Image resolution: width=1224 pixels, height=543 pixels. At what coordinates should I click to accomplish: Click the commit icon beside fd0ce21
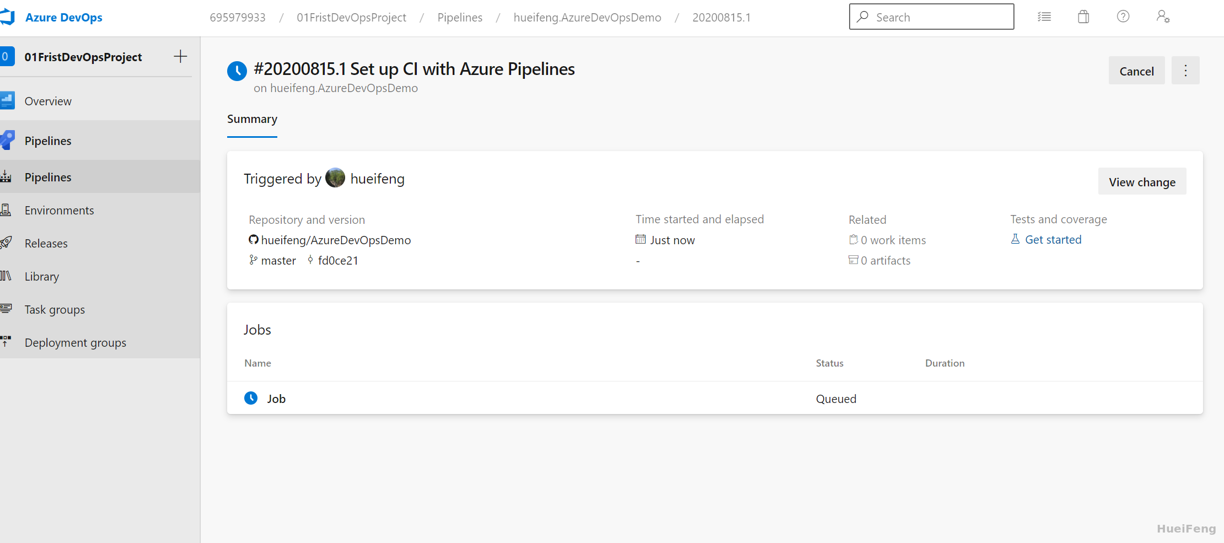coord(310,260)
